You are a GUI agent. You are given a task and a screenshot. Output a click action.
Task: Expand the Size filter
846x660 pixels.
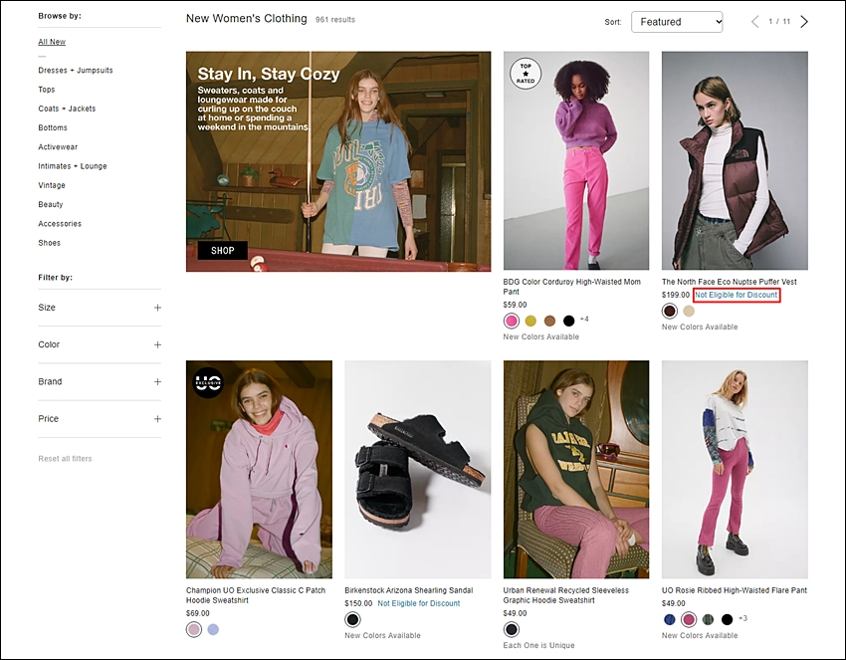(x=100, y=308)
